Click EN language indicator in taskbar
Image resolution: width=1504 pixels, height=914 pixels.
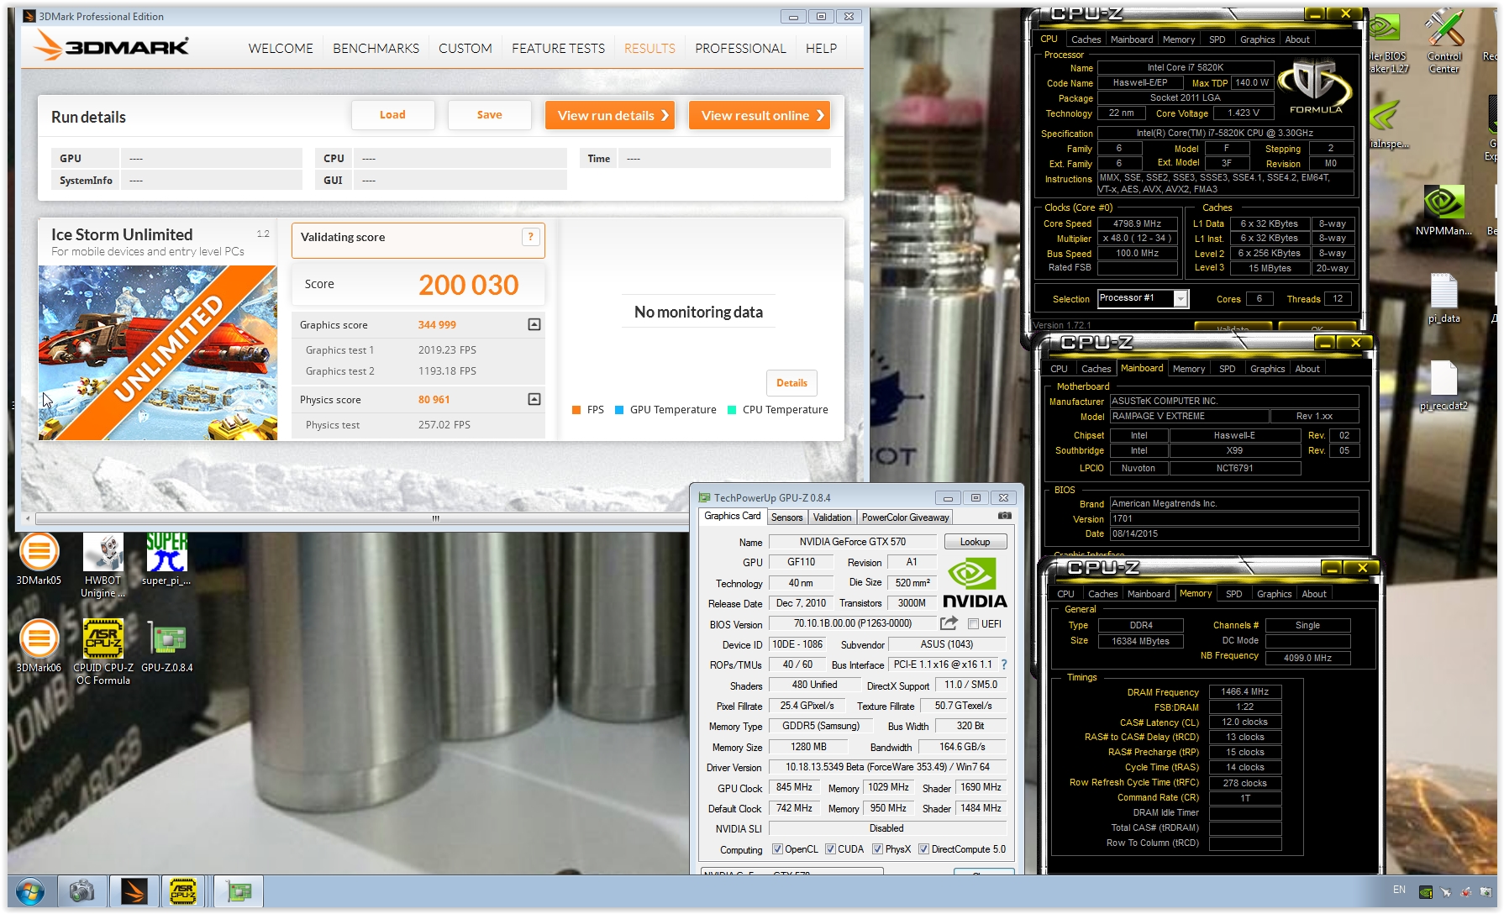(1399, 890)
